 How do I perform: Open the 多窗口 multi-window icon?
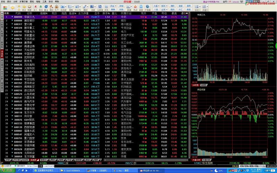coord(205,7)
